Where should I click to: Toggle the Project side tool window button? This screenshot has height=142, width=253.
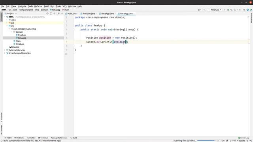tap(2, 17)
